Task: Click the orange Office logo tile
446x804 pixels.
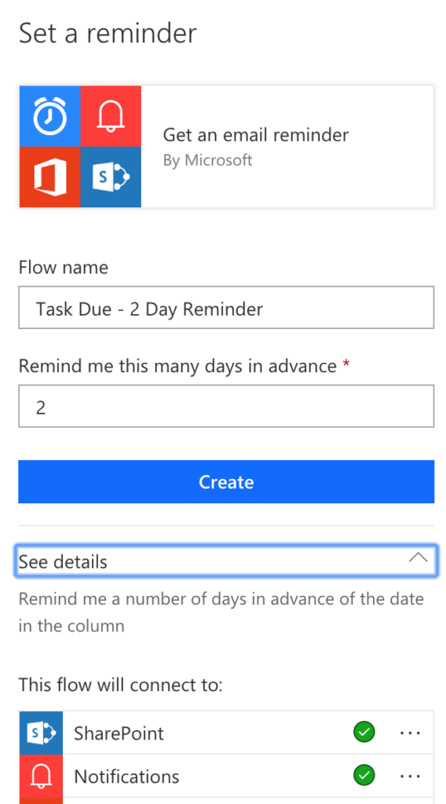Action: click(x=49, y=177)
